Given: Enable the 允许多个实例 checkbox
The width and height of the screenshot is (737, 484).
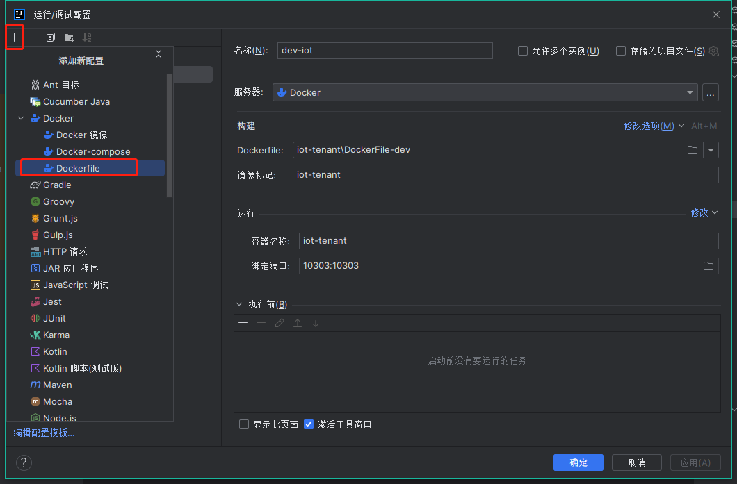Looking at the screenshot, I should click(x=521, y=50).
